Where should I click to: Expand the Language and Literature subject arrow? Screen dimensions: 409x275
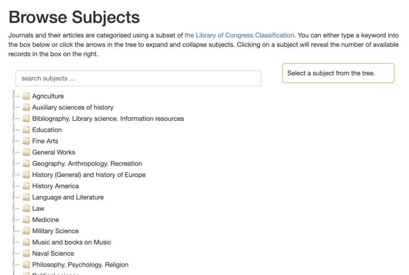pos(14,197)
